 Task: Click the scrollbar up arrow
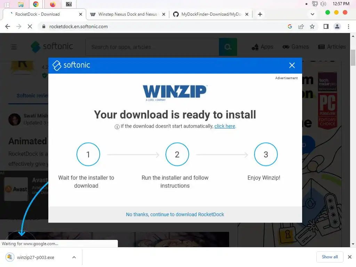[x=353, y=36]
